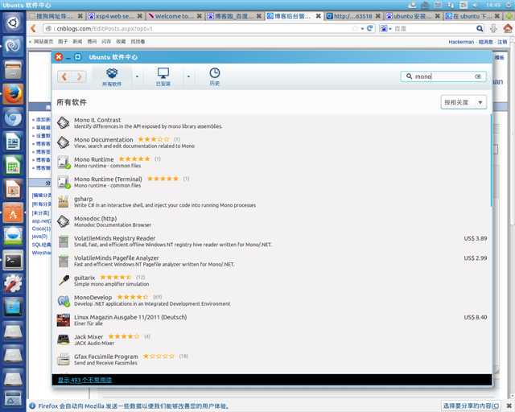The image size is (515, 412).
Task: Open the History clock icon
Action: click(215, 72)
